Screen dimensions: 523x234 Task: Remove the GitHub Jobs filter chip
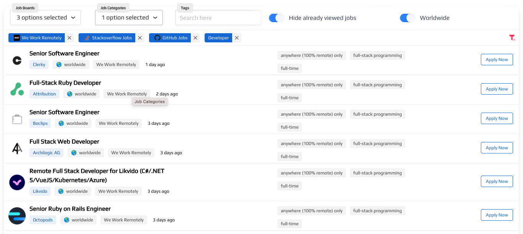click(x=195, y=38)
